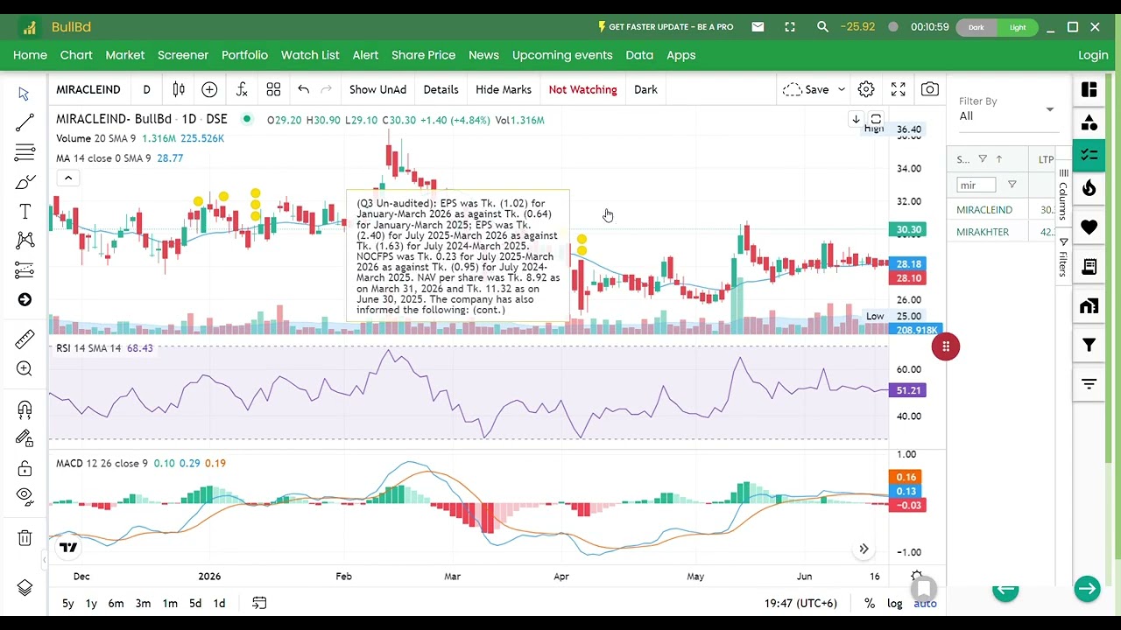Open the Watch List menu

[310, 55]
